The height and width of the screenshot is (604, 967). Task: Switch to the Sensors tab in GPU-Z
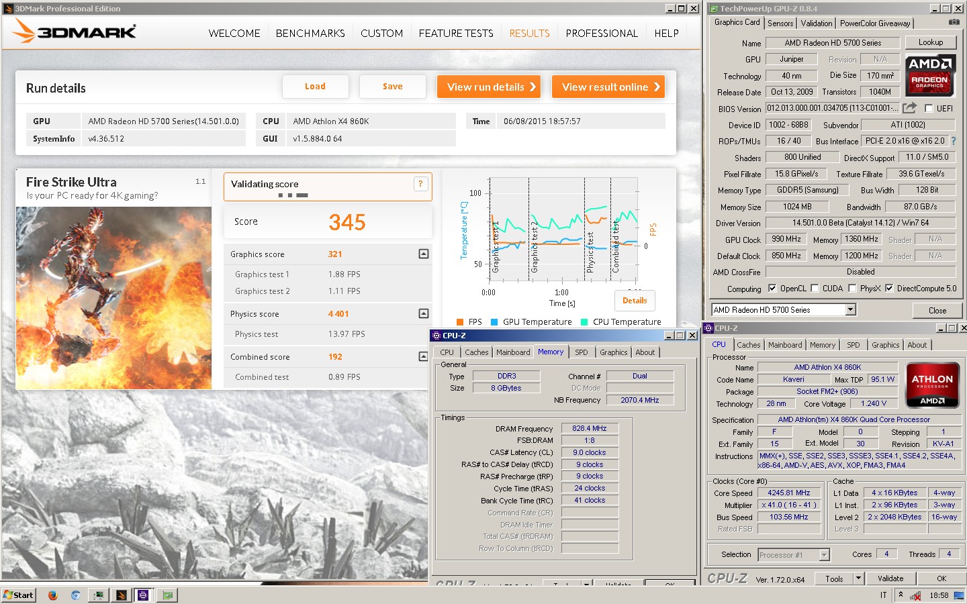tap(780, 23)
